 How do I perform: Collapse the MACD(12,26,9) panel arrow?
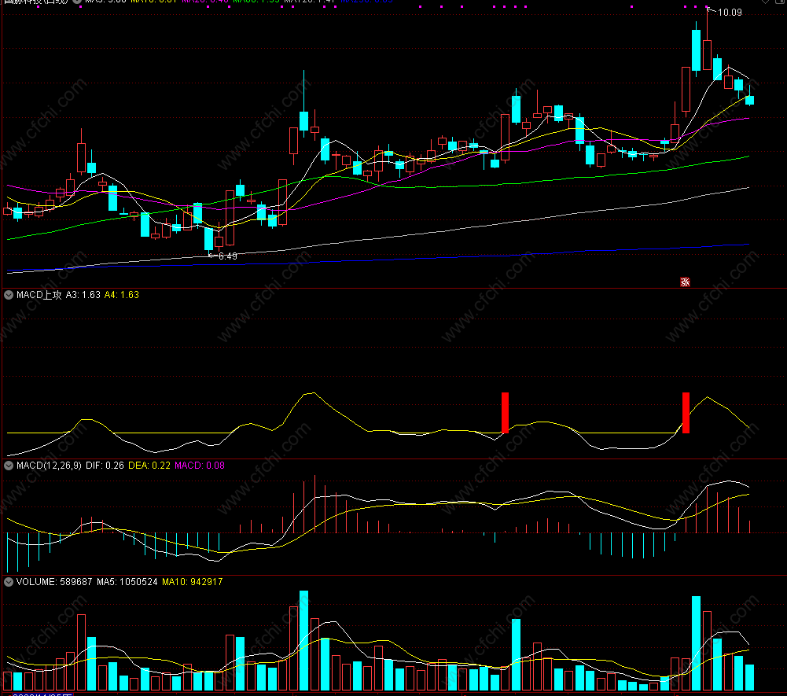9,466
